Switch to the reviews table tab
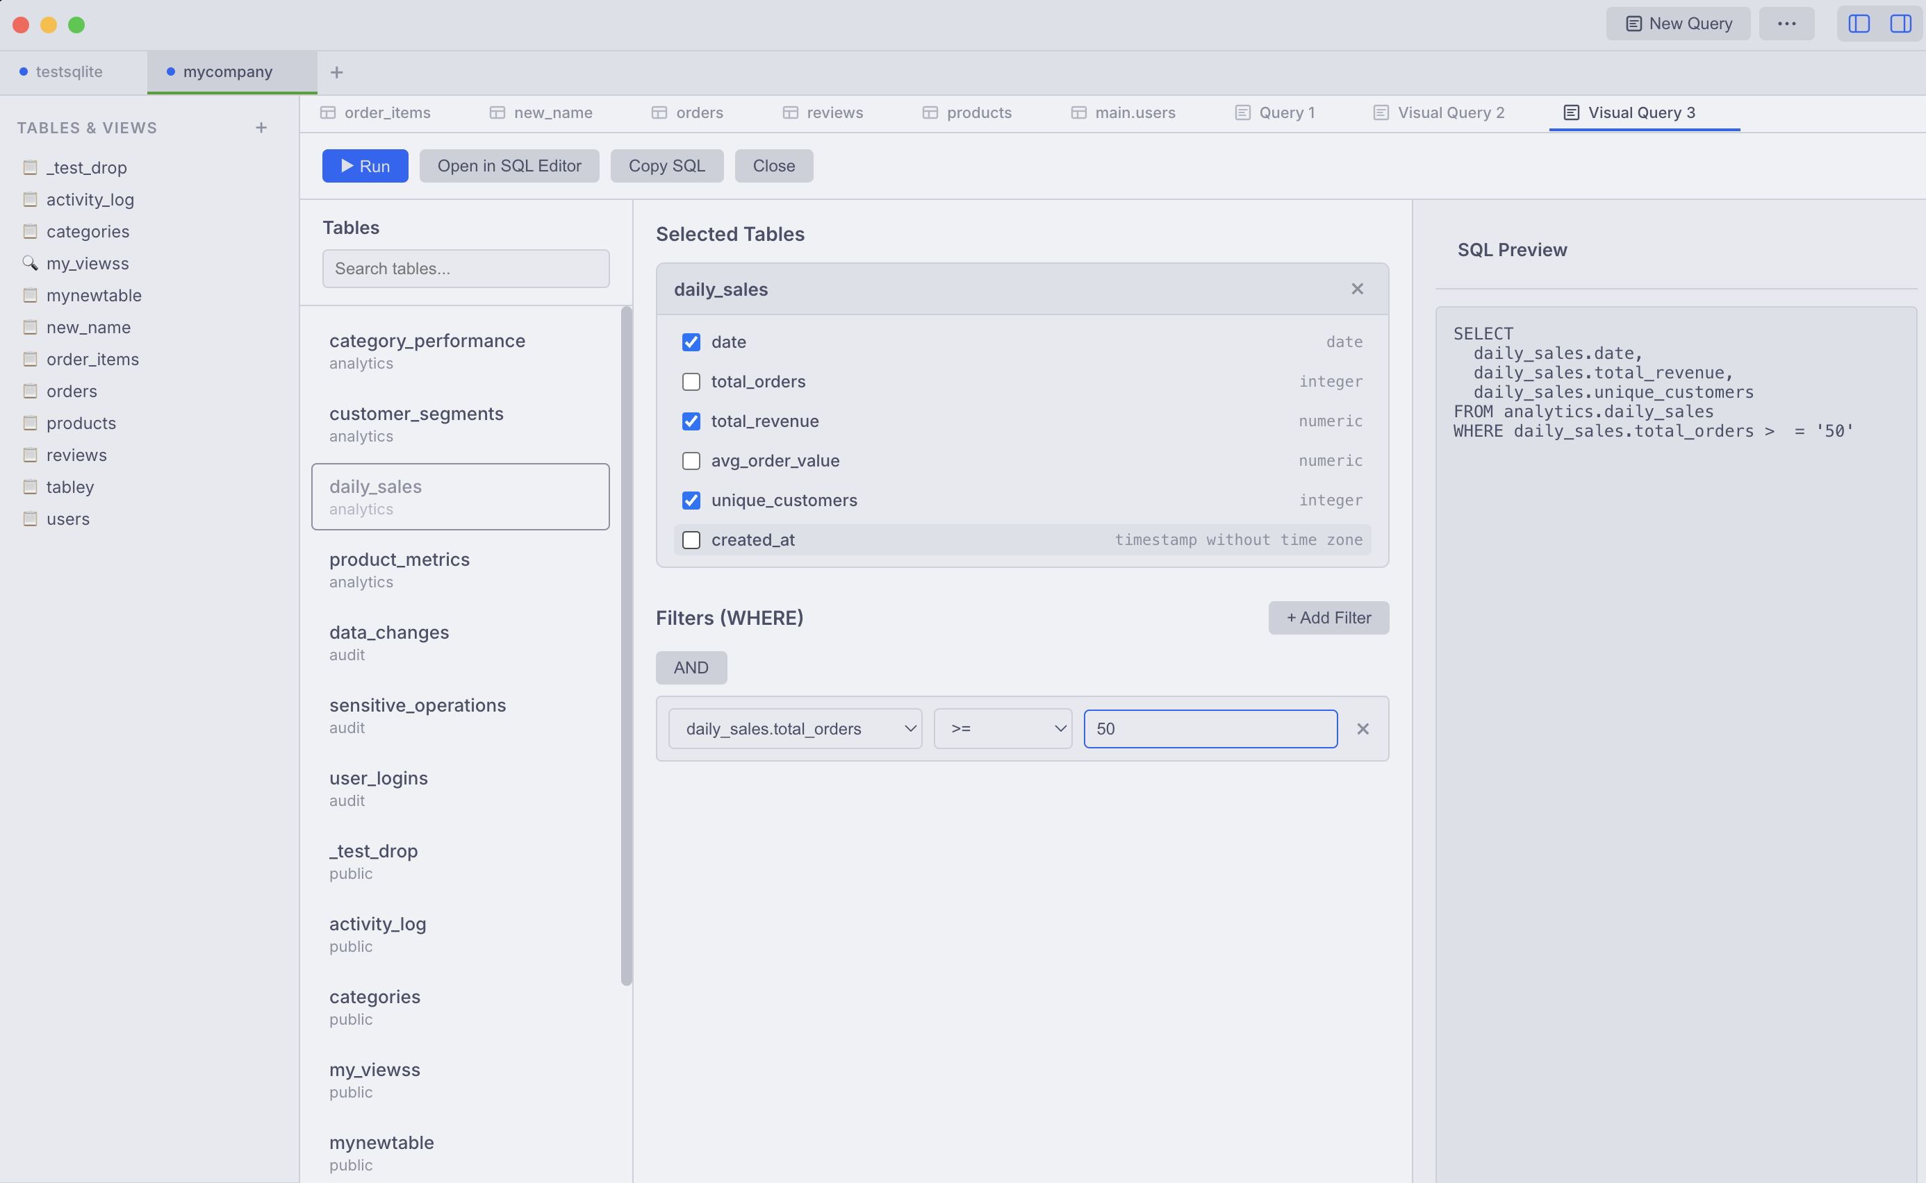The image size is (1926, 1183). [x=823, y=112]
